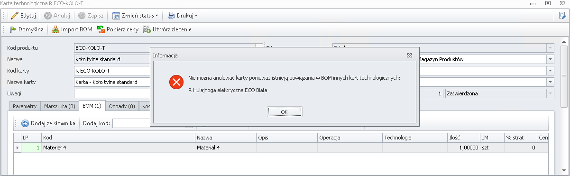
Task: Click the Operacja column header
Action: (x=350, y=138)
